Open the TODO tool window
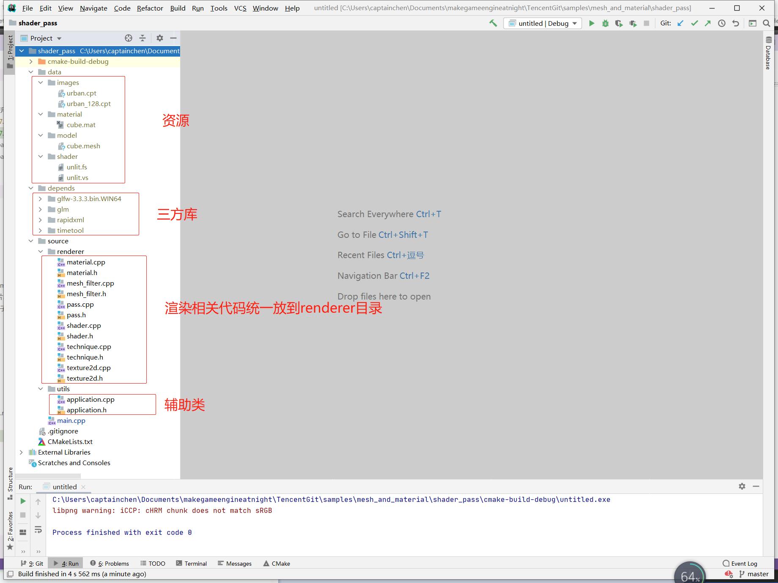 click(153, 564)
